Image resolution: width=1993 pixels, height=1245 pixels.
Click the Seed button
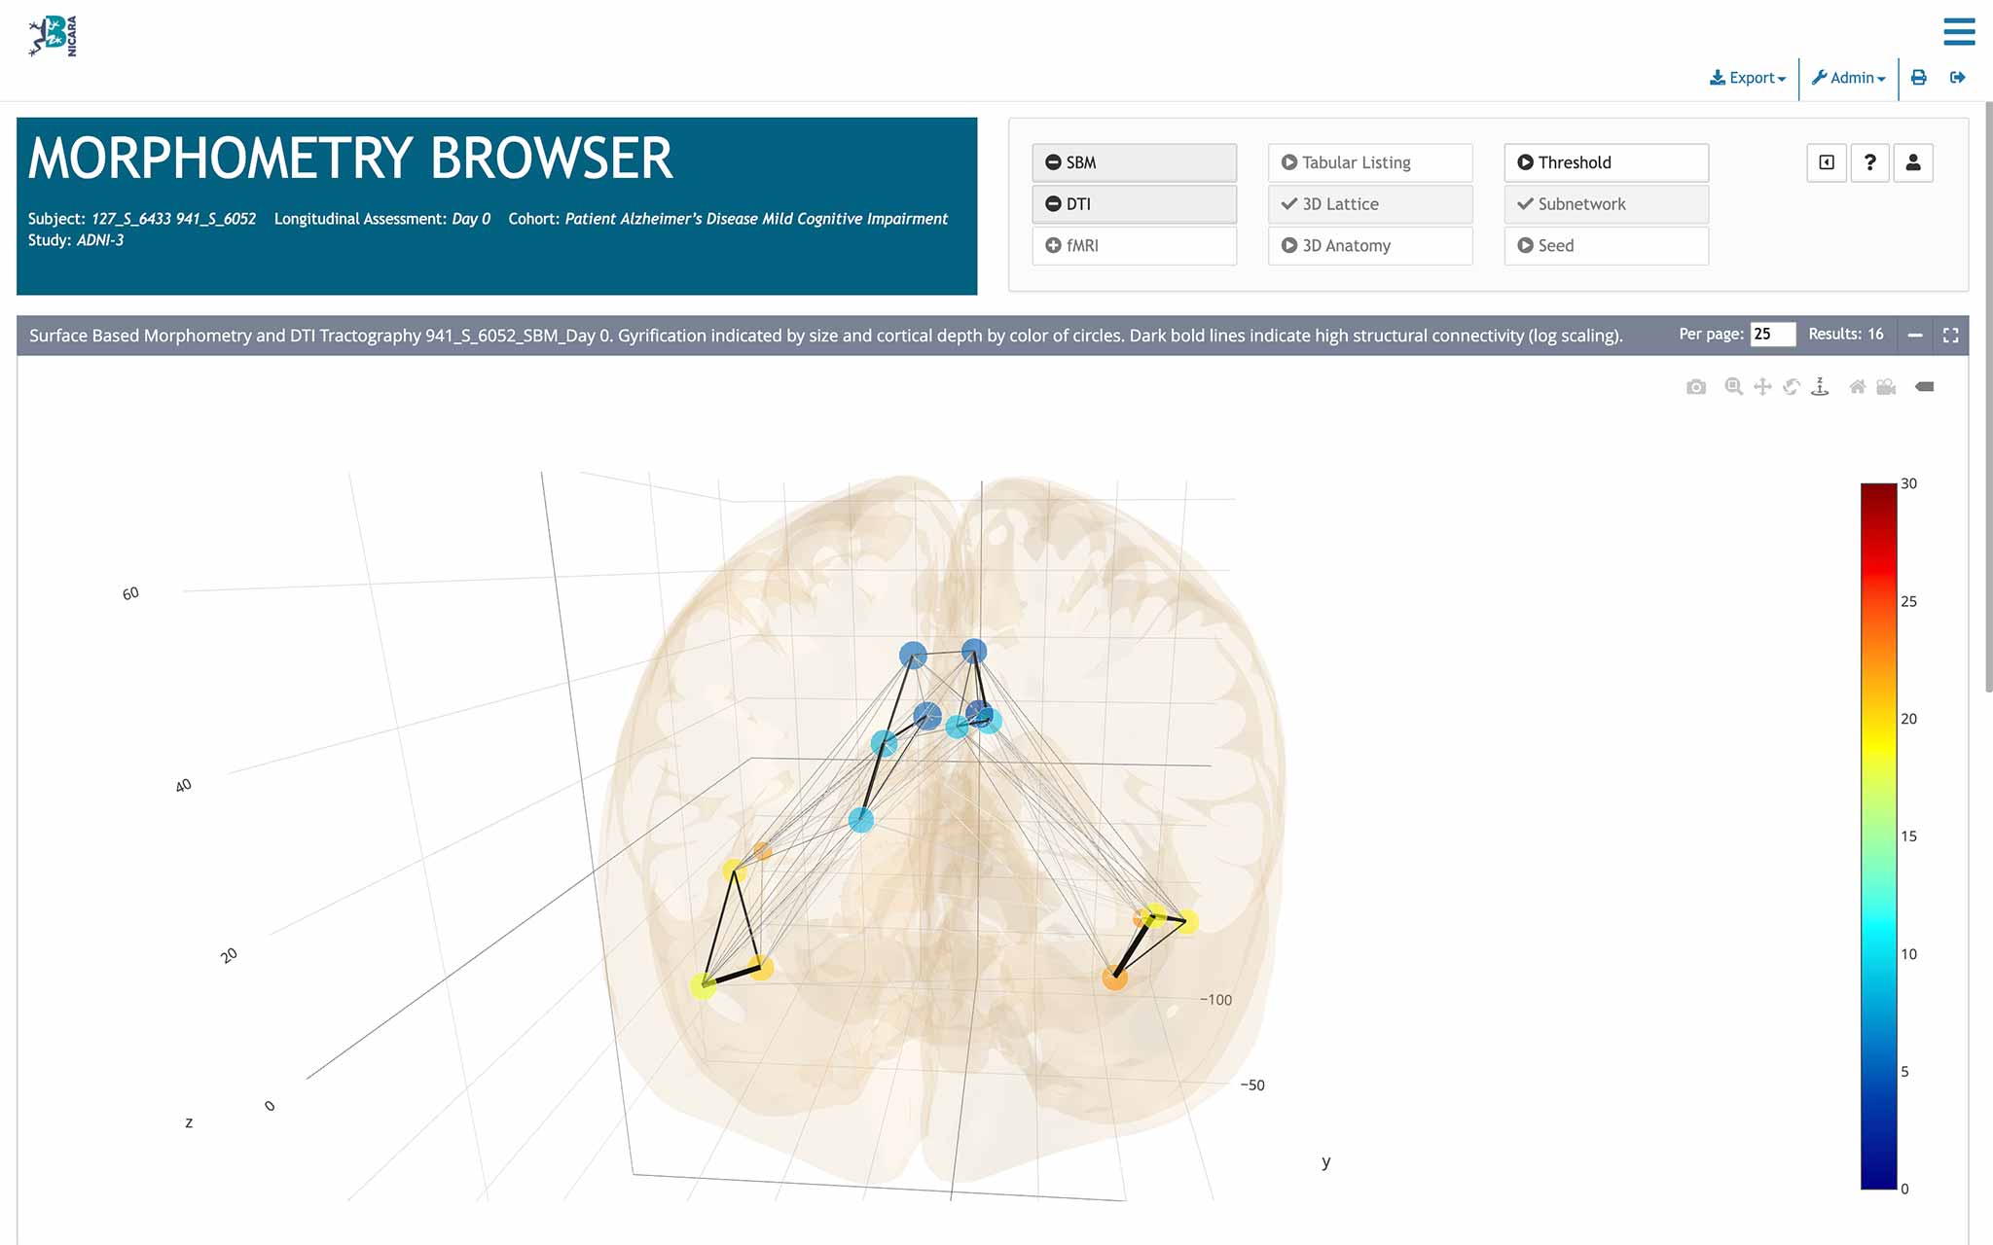(x=1606, y=246)
